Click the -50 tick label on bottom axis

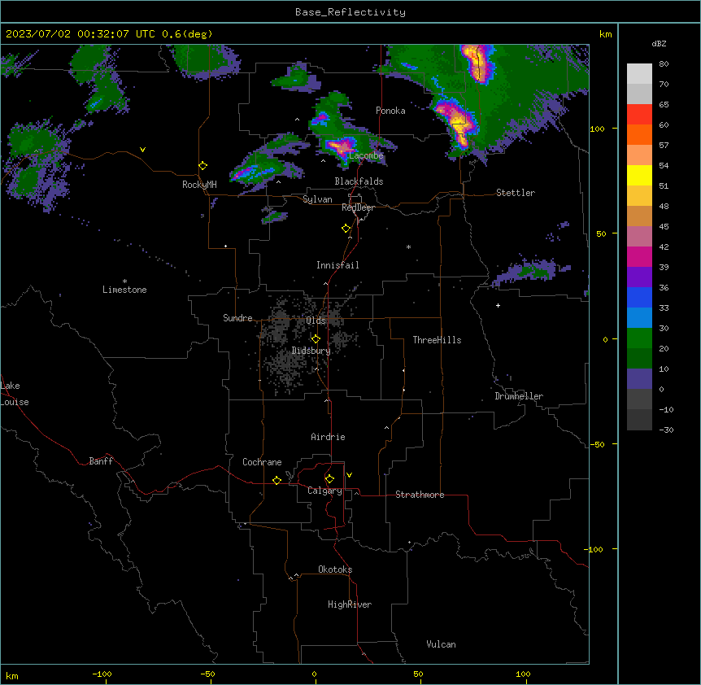coord(207,674)
